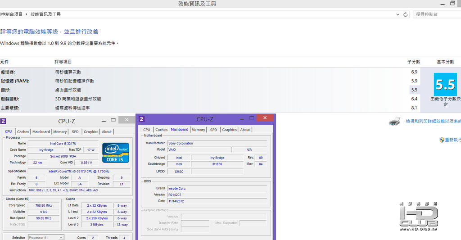461x240 pixels.
Task: Click the 22 nm technology value
Action: (x=37, y=163)
